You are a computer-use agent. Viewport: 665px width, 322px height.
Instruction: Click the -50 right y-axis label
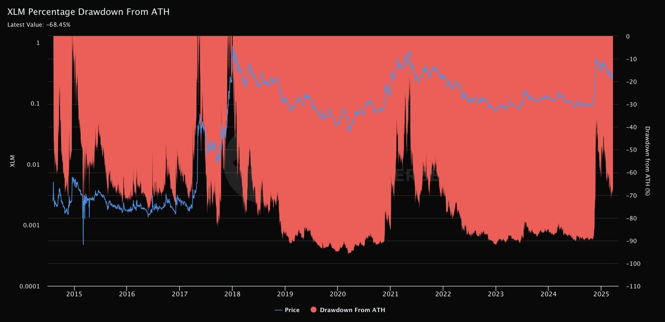pyautogui.click(x=631, y=150)
